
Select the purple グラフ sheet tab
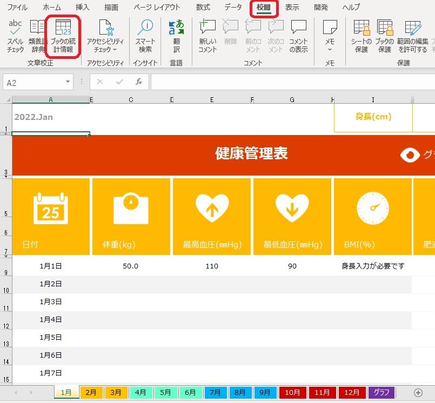pos(382,392)
